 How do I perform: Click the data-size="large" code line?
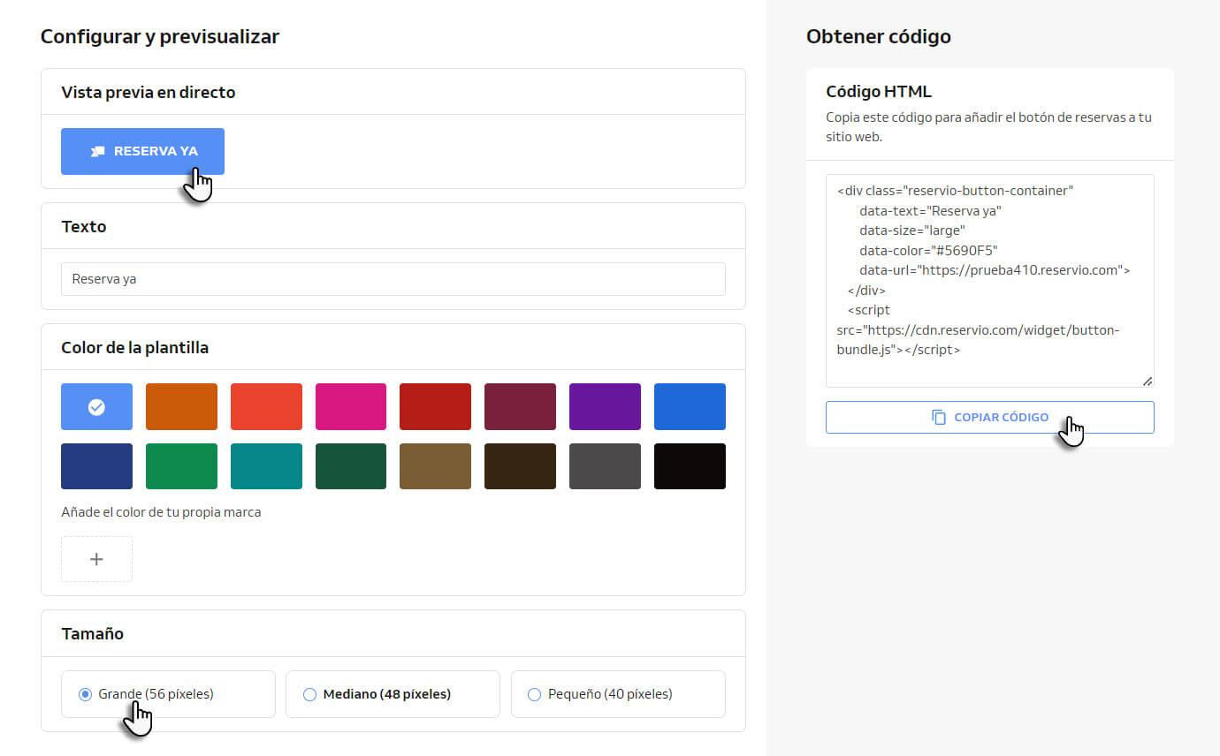(x=912, y=231)
